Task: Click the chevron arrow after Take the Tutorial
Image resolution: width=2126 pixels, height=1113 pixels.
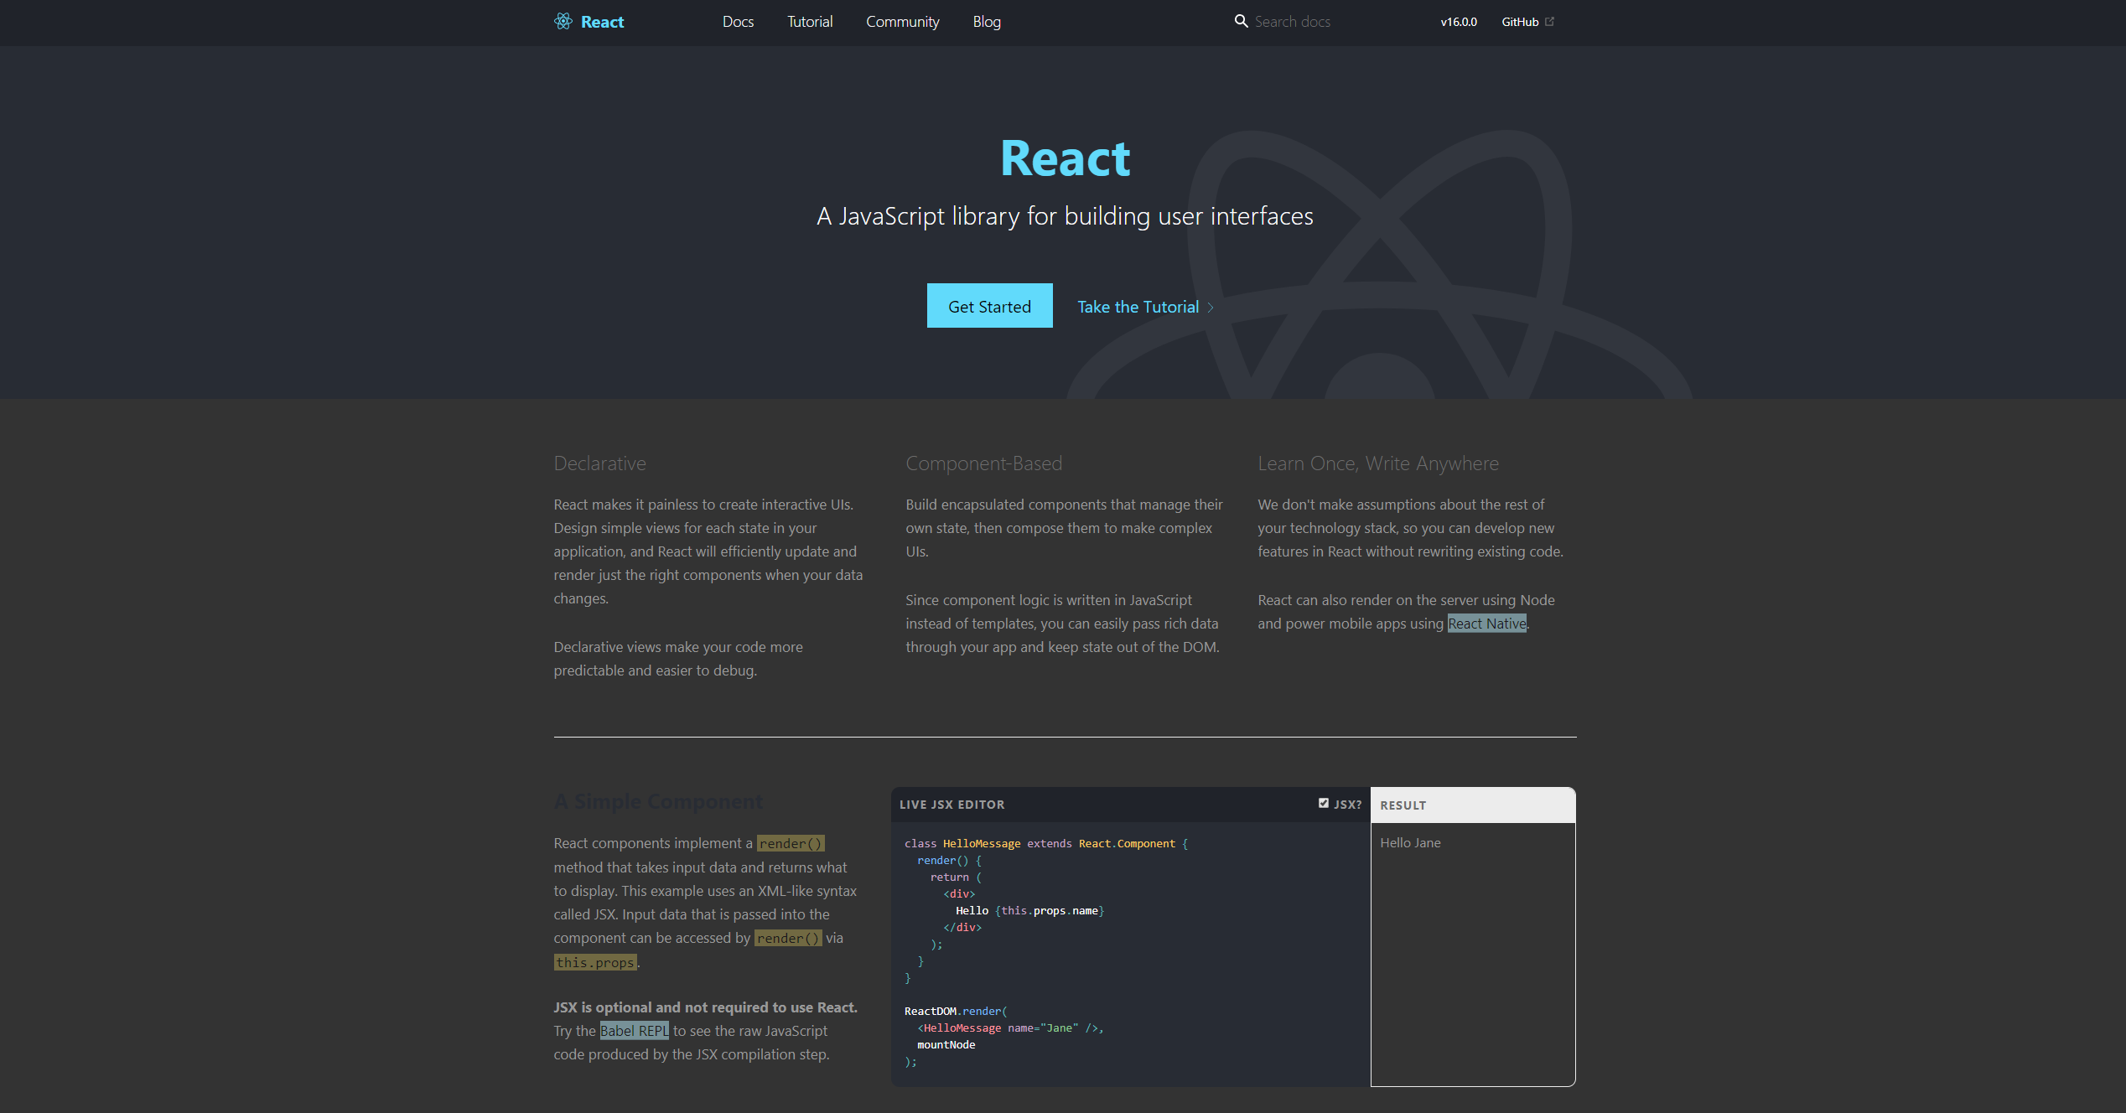Action: tap(1211, 308)
